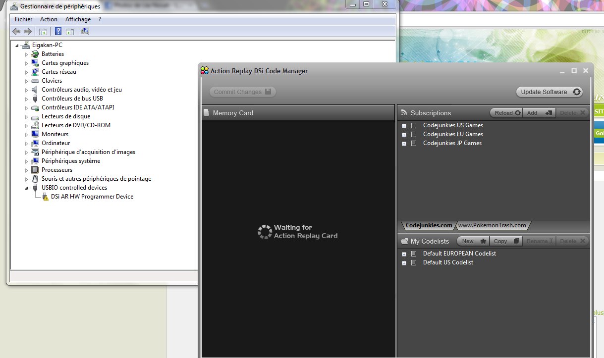Expand the Périphériques système node

point(27,161)
